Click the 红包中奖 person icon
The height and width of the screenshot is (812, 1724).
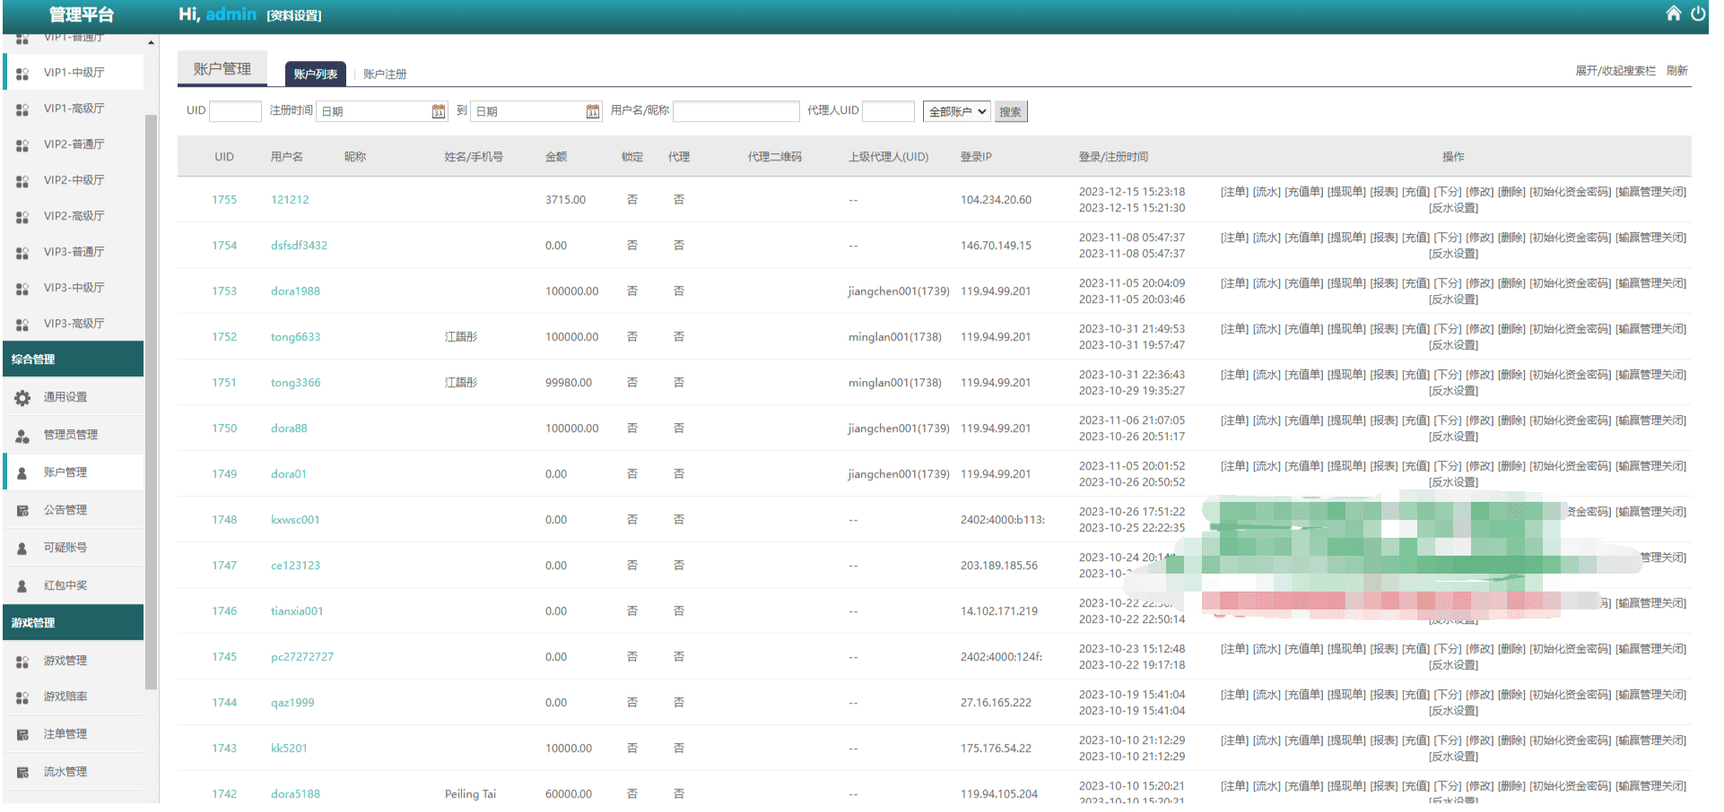pyautogui.click(x=22, y=585)
